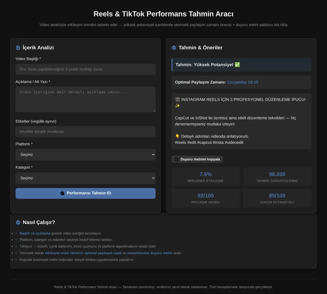This screenshot has width=327, height=294.
Task: Click the 92/100 paylaşım skoru value
Action: 205,196
